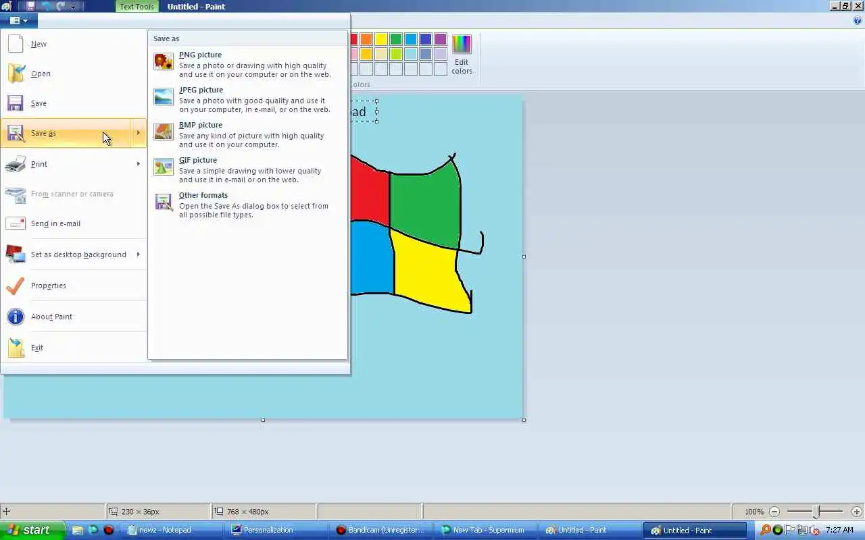
Task: Click Edit colors rainbow icon
Action: tap(462, 45)
